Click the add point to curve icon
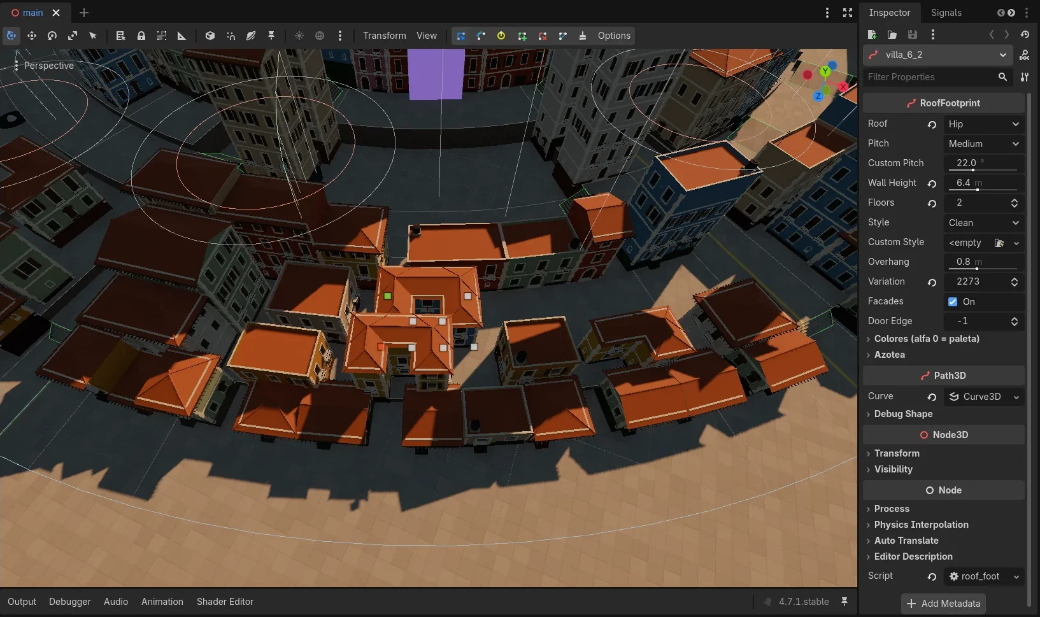 (x=522, y=36)
